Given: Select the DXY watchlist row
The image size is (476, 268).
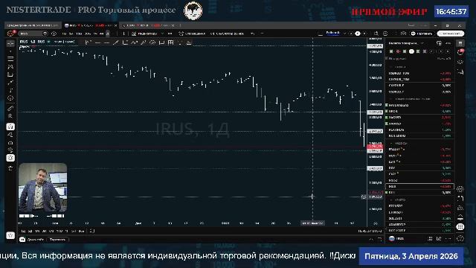Looking at the screenshot, I should [x=419, y=167].
